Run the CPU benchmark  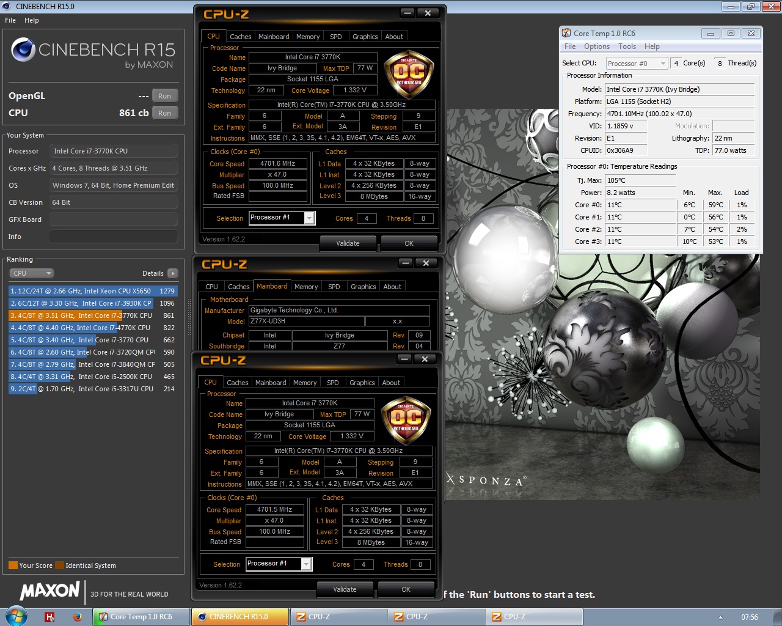(165, 113)
